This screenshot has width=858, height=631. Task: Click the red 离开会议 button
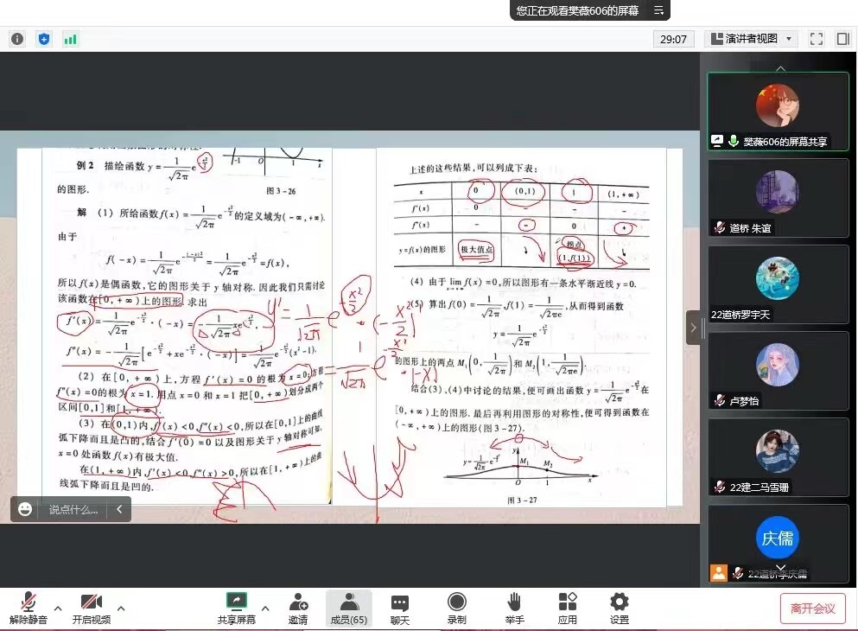point(812,609)
